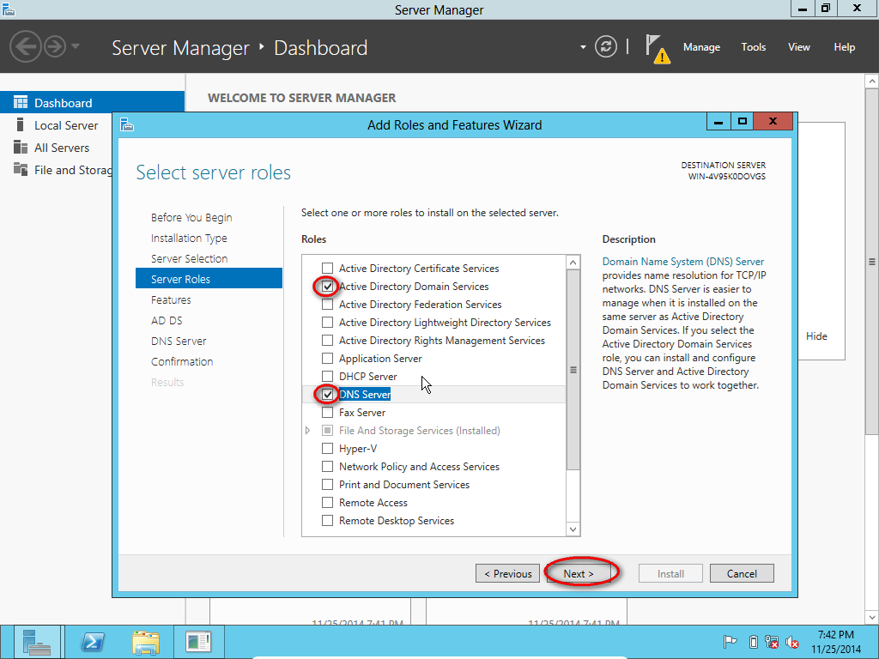Click the Next button in the wizard

tap(579, 572)
